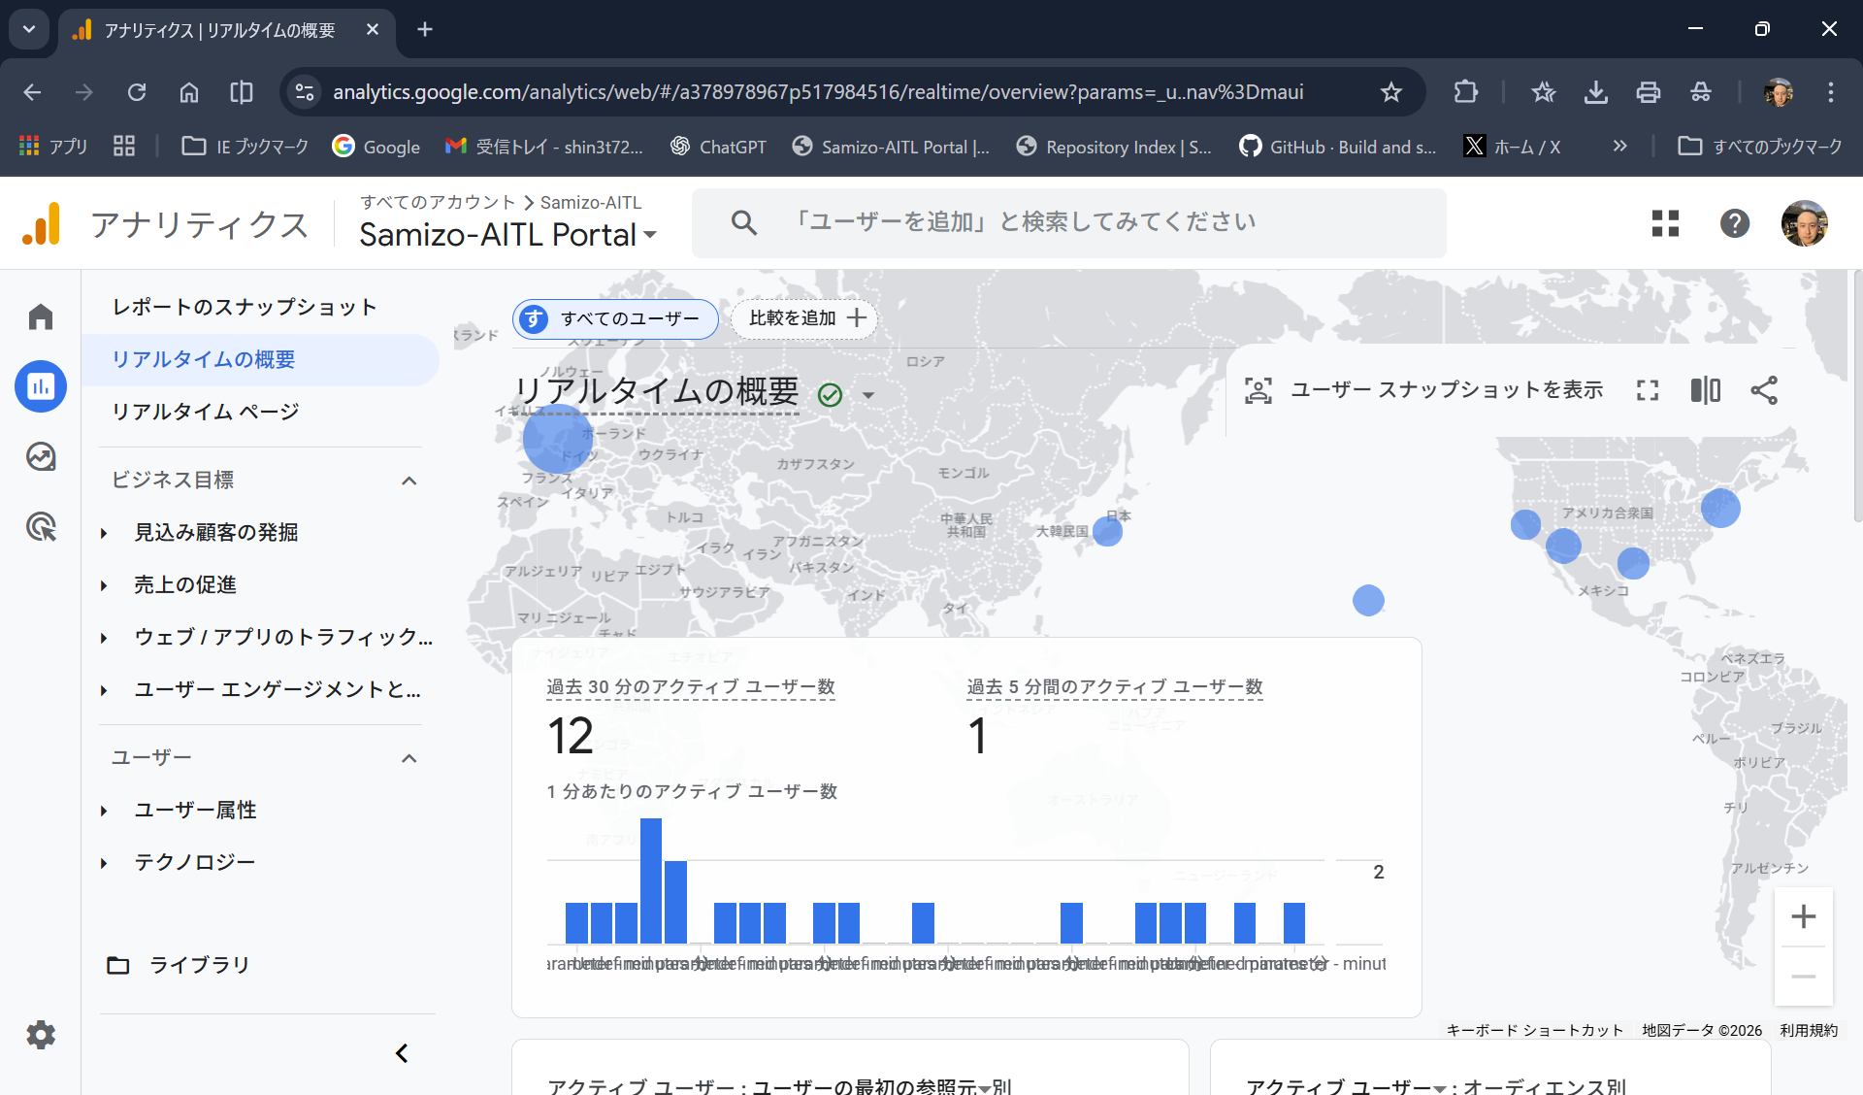Collapse the ビジネス目標 section

tap(409, 481)
